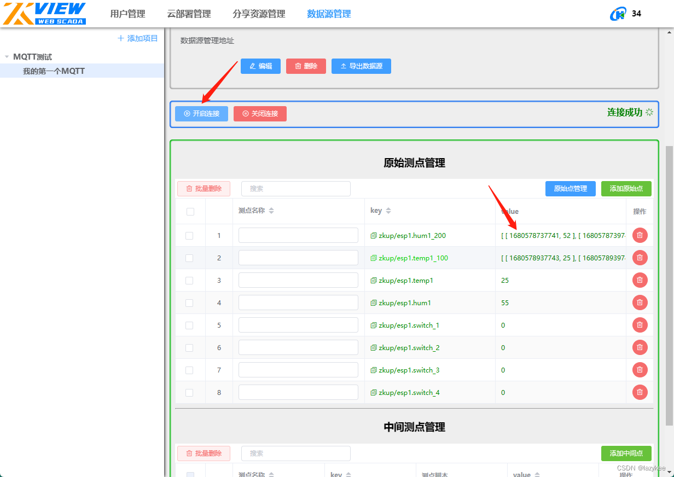Check the checkbox for zkup/esp1.switch_2 row
Image resolution: width=674 pixels, height=477 pixels.
190,347
